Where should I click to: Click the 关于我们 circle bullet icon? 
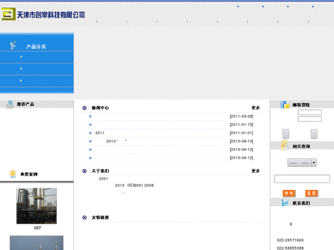coord(85,171)
